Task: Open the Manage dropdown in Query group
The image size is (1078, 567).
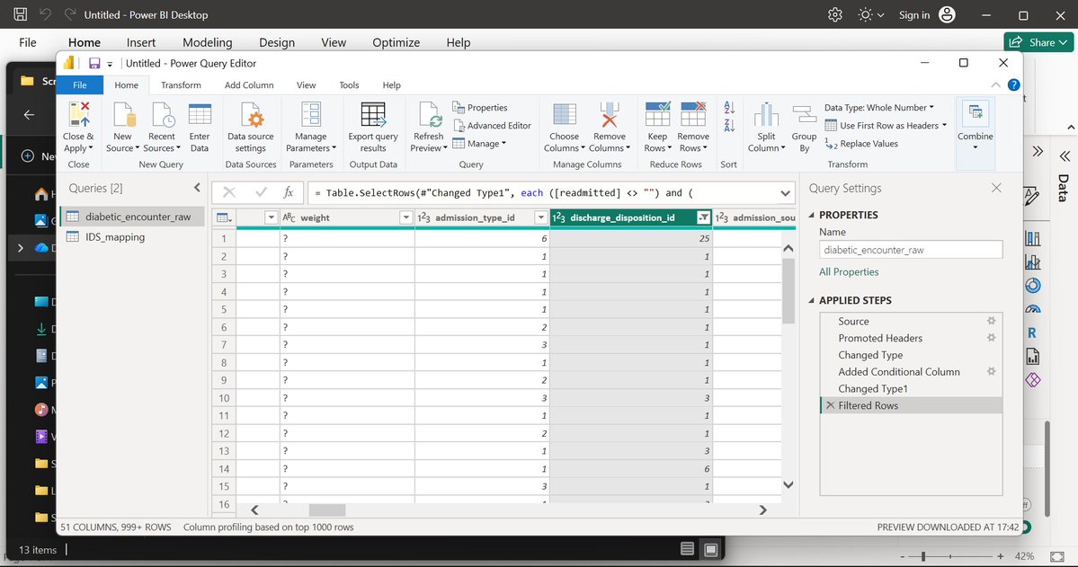Action: [x=479, y=144]
